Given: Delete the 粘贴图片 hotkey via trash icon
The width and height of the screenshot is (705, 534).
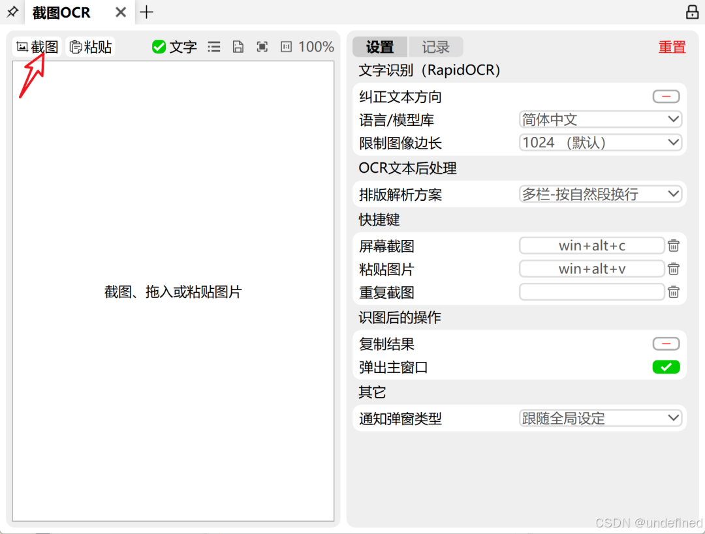Looking at the screenshot, I should tap(673, 269).
